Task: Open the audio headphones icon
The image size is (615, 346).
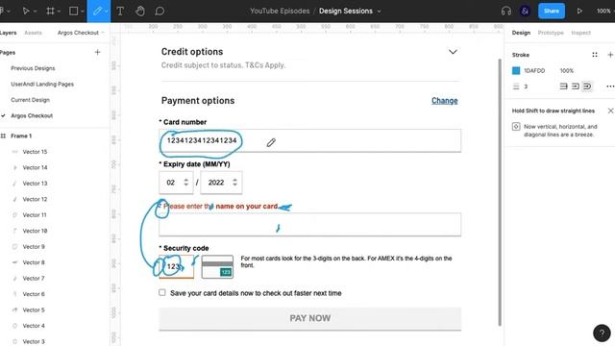Action: 506,11
